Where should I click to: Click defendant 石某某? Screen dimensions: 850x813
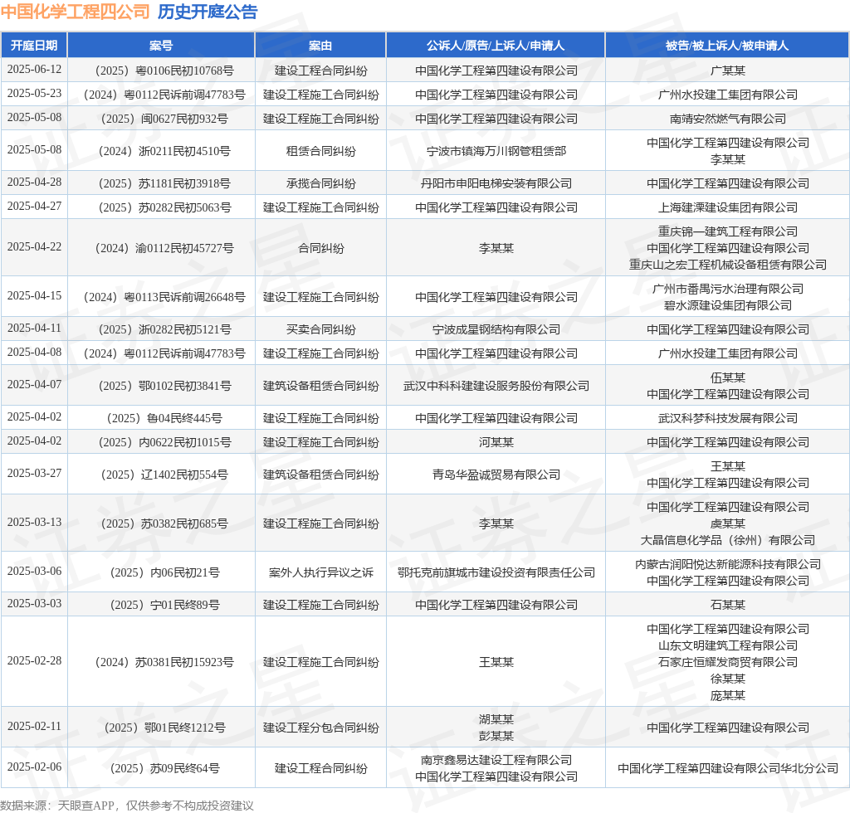point(727,605)
